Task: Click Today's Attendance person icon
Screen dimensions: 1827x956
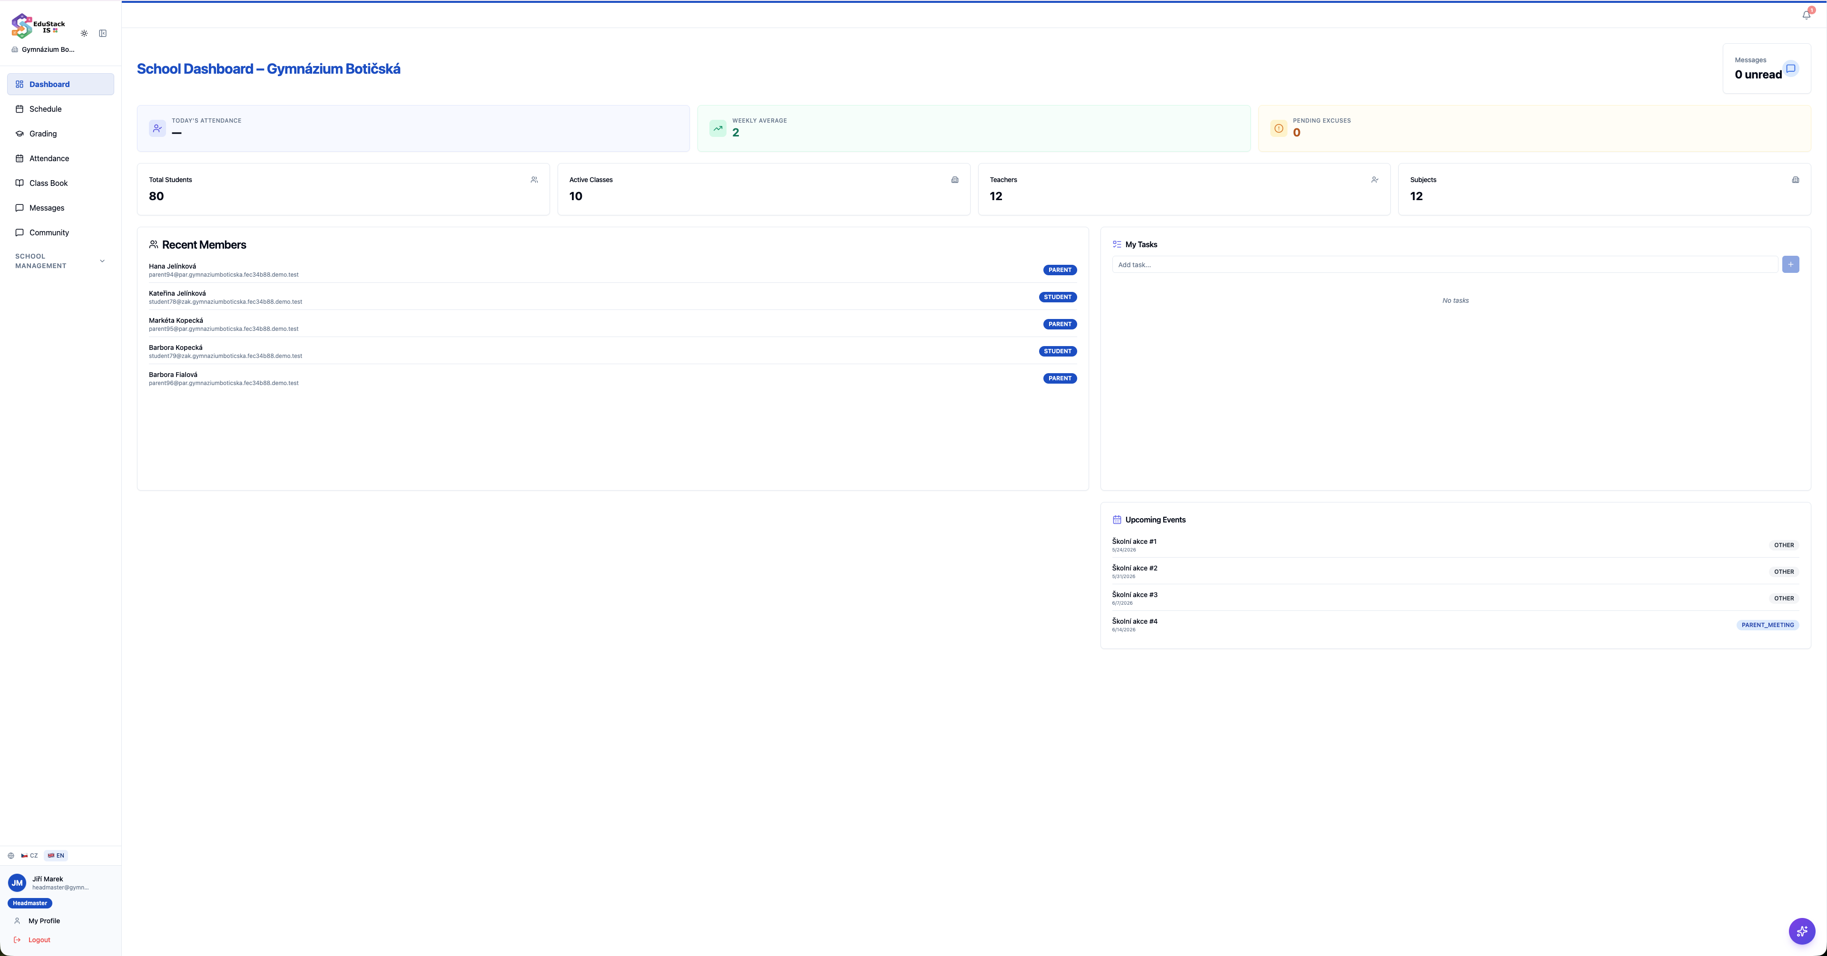Action: pos(157,128)
